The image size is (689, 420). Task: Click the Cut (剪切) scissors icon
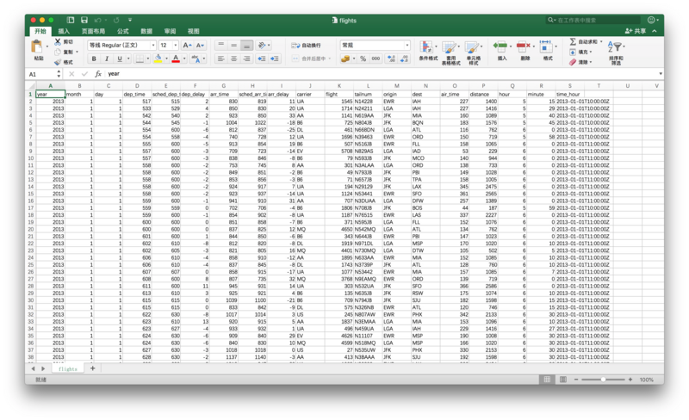click(x=57, y=41)
